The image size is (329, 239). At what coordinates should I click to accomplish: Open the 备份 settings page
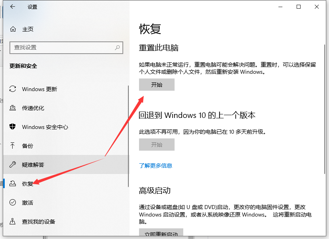(66, 146)
